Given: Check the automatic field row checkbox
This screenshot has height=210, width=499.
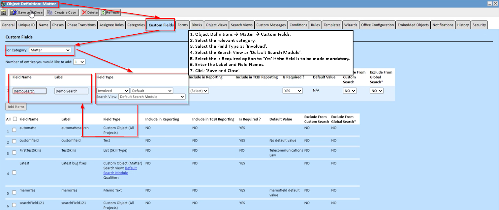Looking at the screenshot, I should pos(14,130).
